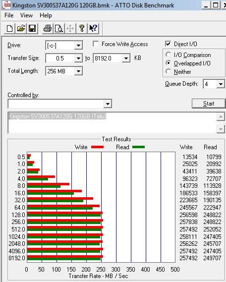Click the Write column header above values
This screenshot has width=226, height=282.
click(x=186, y=147)
